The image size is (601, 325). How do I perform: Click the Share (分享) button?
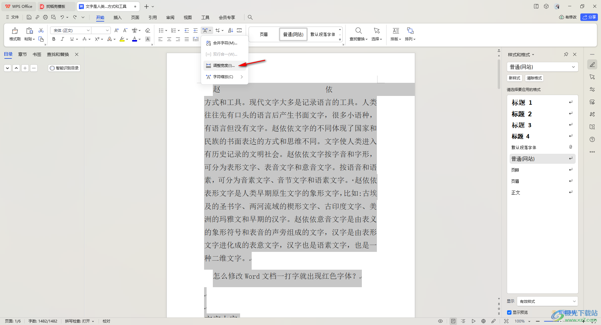click(x=589, y=17)
